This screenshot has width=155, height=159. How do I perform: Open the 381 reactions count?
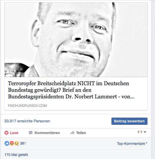23,143
